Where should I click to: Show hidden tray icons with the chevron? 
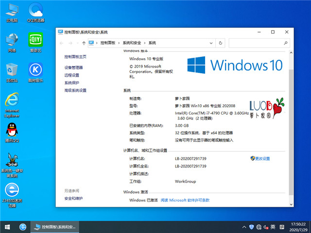(244, 227)
